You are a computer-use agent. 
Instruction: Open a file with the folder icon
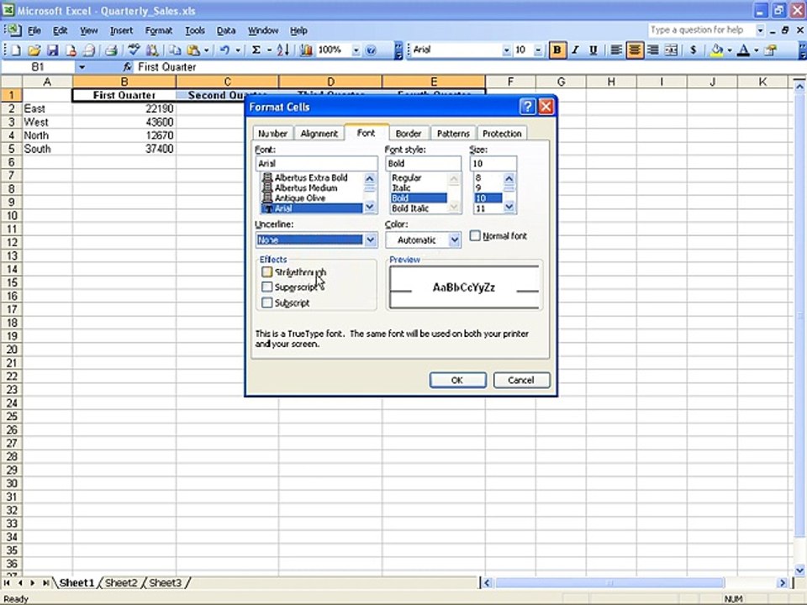coord(34,50)
